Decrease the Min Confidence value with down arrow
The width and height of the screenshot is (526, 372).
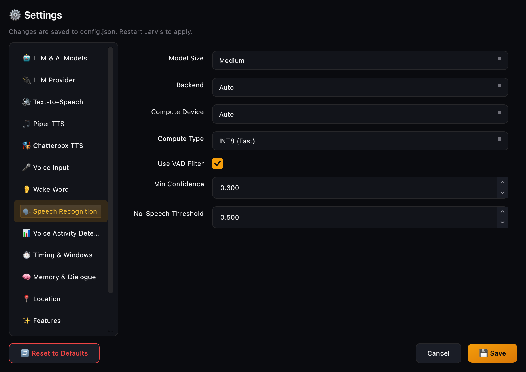[502, 193]
